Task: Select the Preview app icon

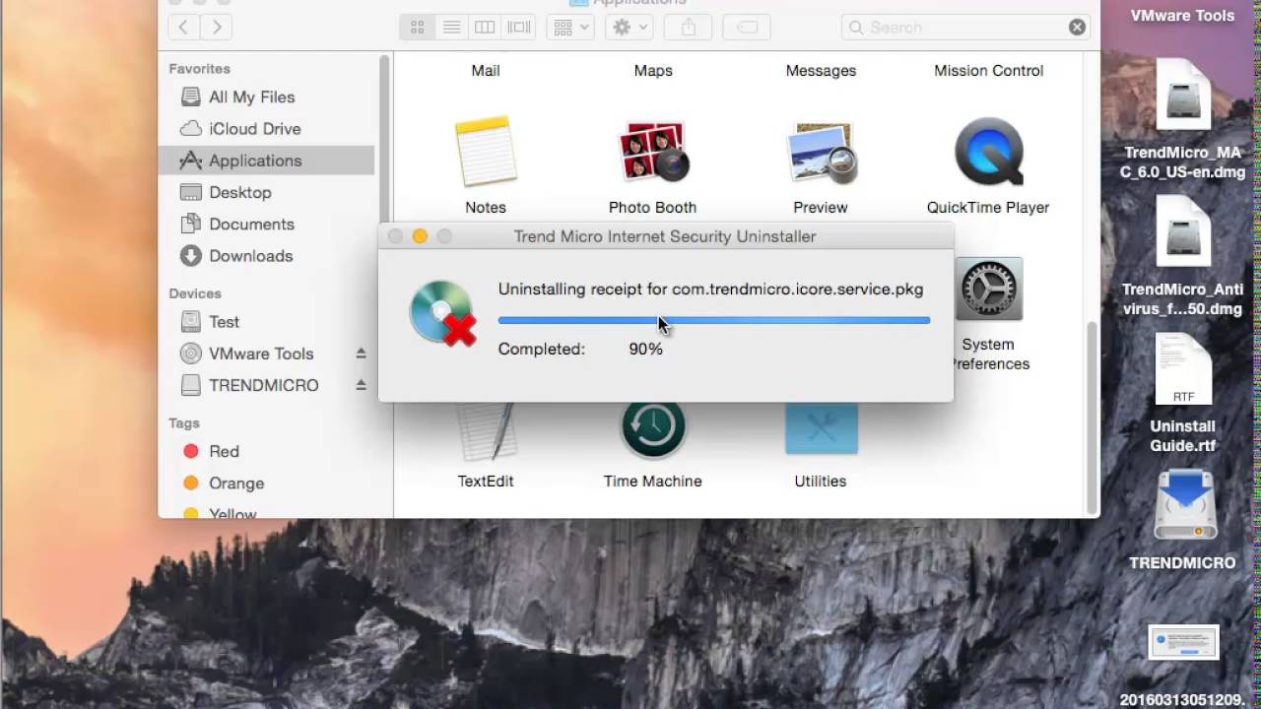Action: 821,154
